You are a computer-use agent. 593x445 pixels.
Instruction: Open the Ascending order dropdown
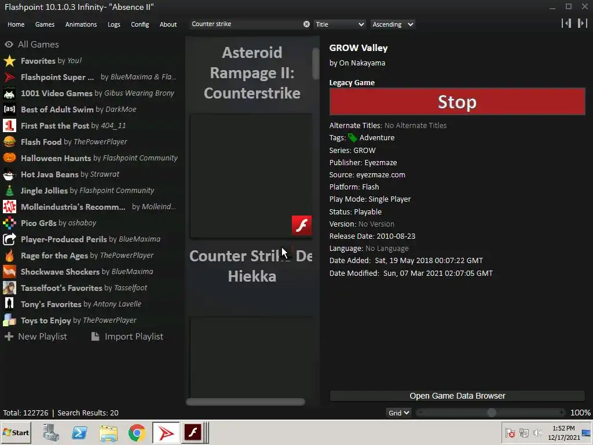point(393,24)
